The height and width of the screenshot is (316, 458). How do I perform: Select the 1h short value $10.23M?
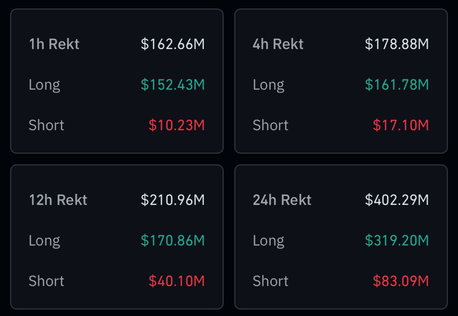click(176, 125)
